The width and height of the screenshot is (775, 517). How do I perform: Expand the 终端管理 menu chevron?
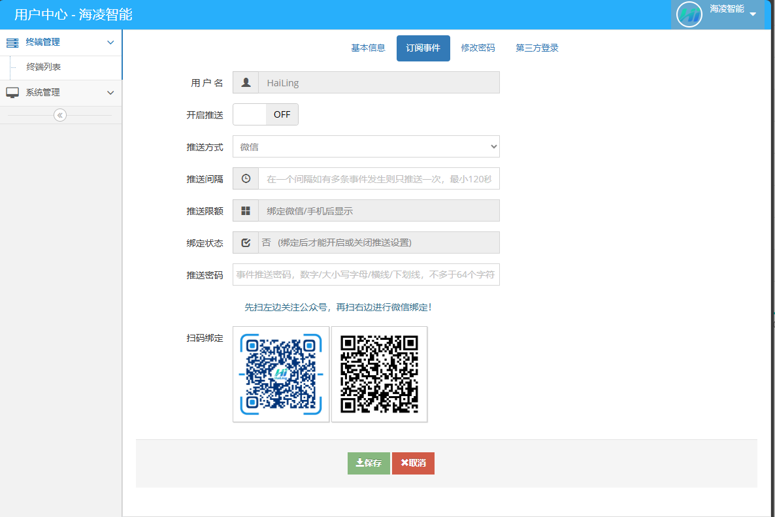pyautogui.click(x=110, y=42)
